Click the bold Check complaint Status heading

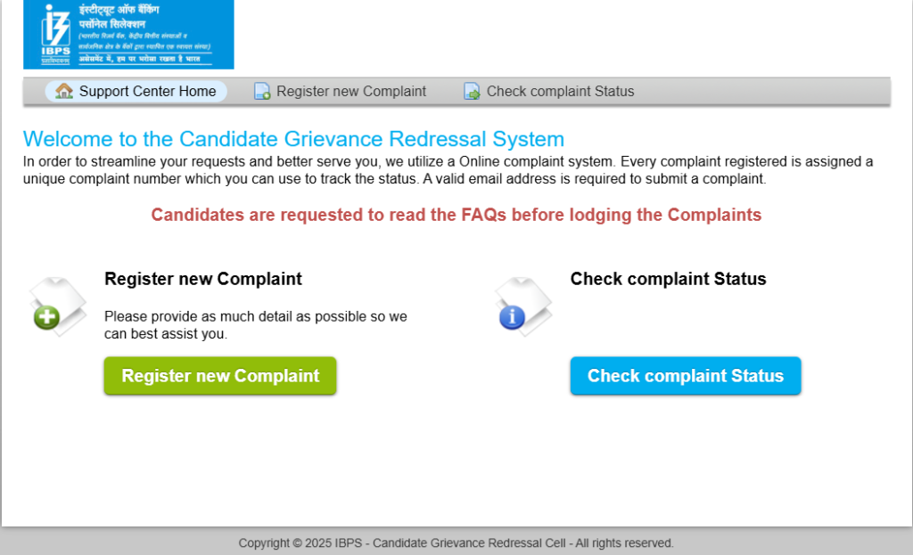(x=668, y=279)
